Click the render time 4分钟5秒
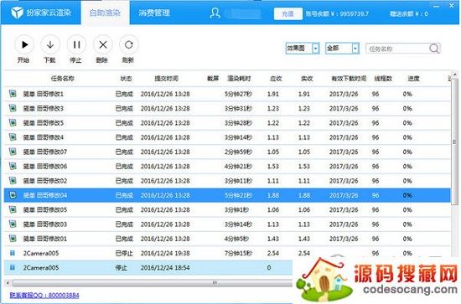This screenshot has width=461, height=304. pyautogui.click(x=236, y=239)
